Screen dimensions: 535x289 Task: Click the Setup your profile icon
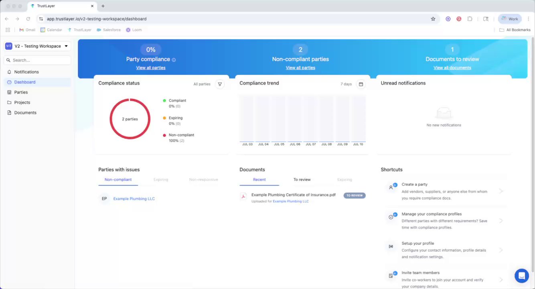click(x=391, y=246)
